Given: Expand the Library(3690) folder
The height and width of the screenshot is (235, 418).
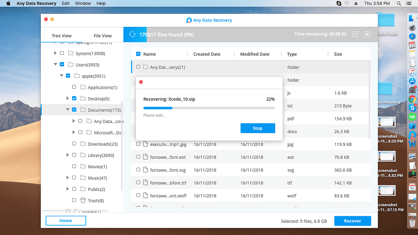Looking at the screenshot, I should tap(67, 155).
